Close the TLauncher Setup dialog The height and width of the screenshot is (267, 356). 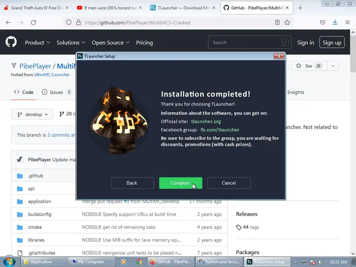click(279, 56)
